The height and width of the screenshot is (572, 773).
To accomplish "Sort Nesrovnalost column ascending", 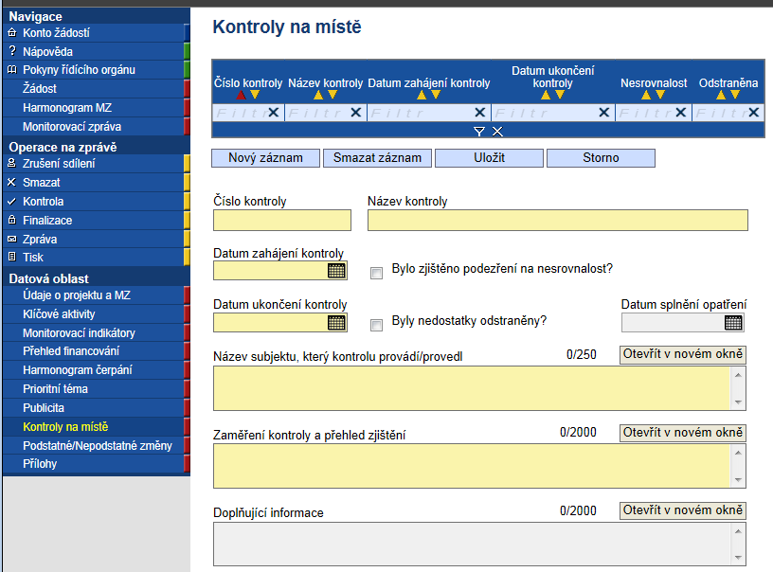I will (646, 95).
